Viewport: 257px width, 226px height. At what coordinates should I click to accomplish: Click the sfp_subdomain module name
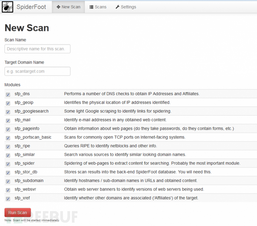[x=29, y=181]
